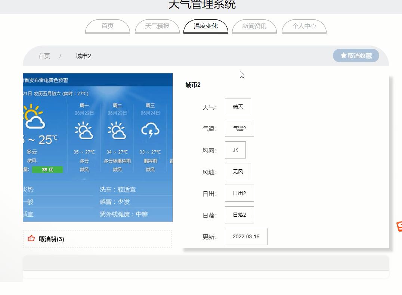402x295 pixels.
Task: Click the 晴天 weather field
Action: pos(238,107)
